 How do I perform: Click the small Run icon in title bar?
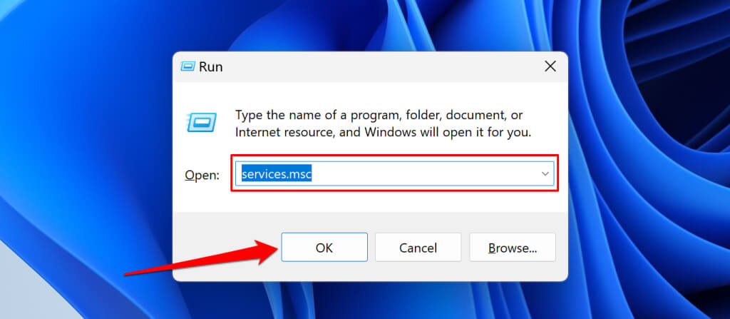pos(188,66)
